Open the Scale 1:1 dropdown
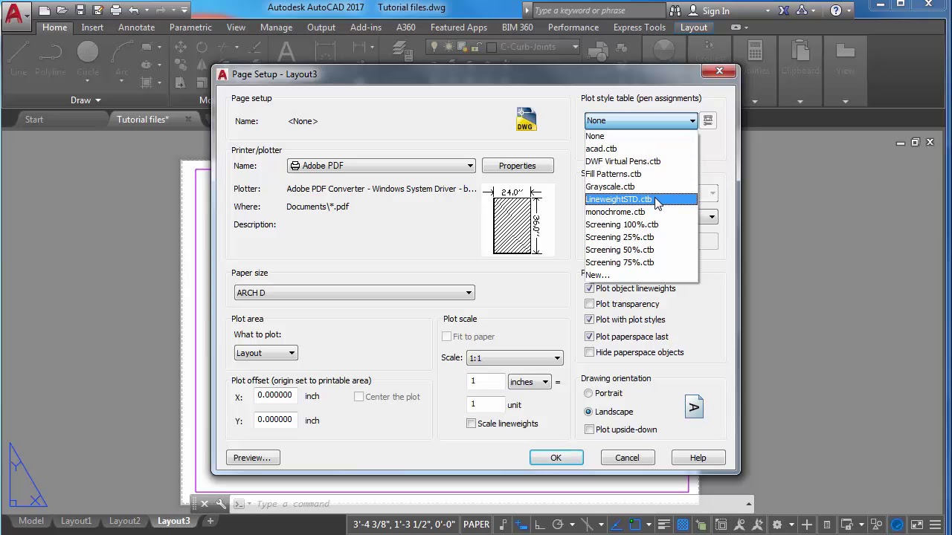 (514, 358)
